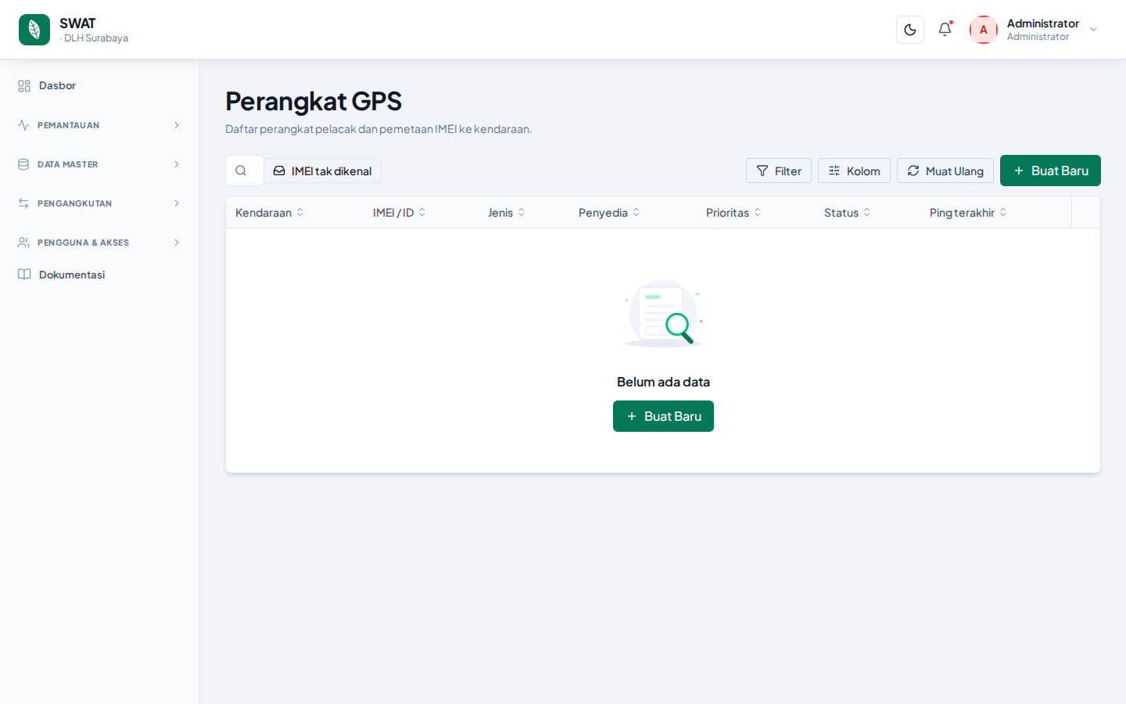Expand Data Master using its chevron

pos(177,164)
